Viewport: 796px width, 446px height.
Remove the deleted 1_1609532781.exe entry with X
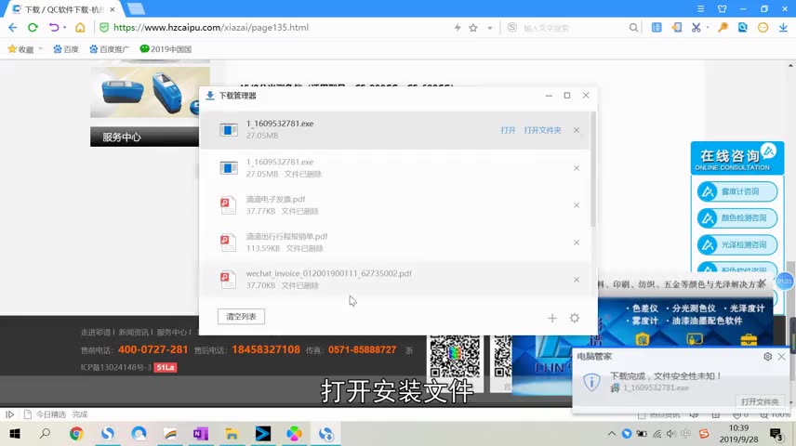tap(577, 168)
